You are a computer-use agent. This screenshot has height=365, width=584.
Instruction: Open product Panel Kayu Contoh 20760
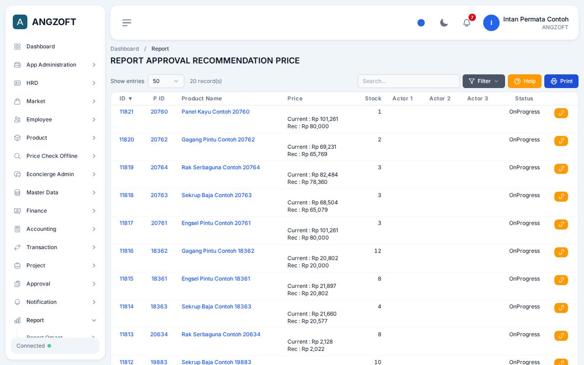[x=215, y=112]
